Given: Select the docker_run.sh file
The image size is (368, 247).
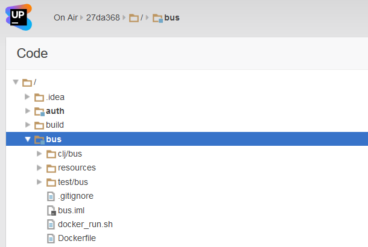Looking at the screenshot, I should (85, 224).
